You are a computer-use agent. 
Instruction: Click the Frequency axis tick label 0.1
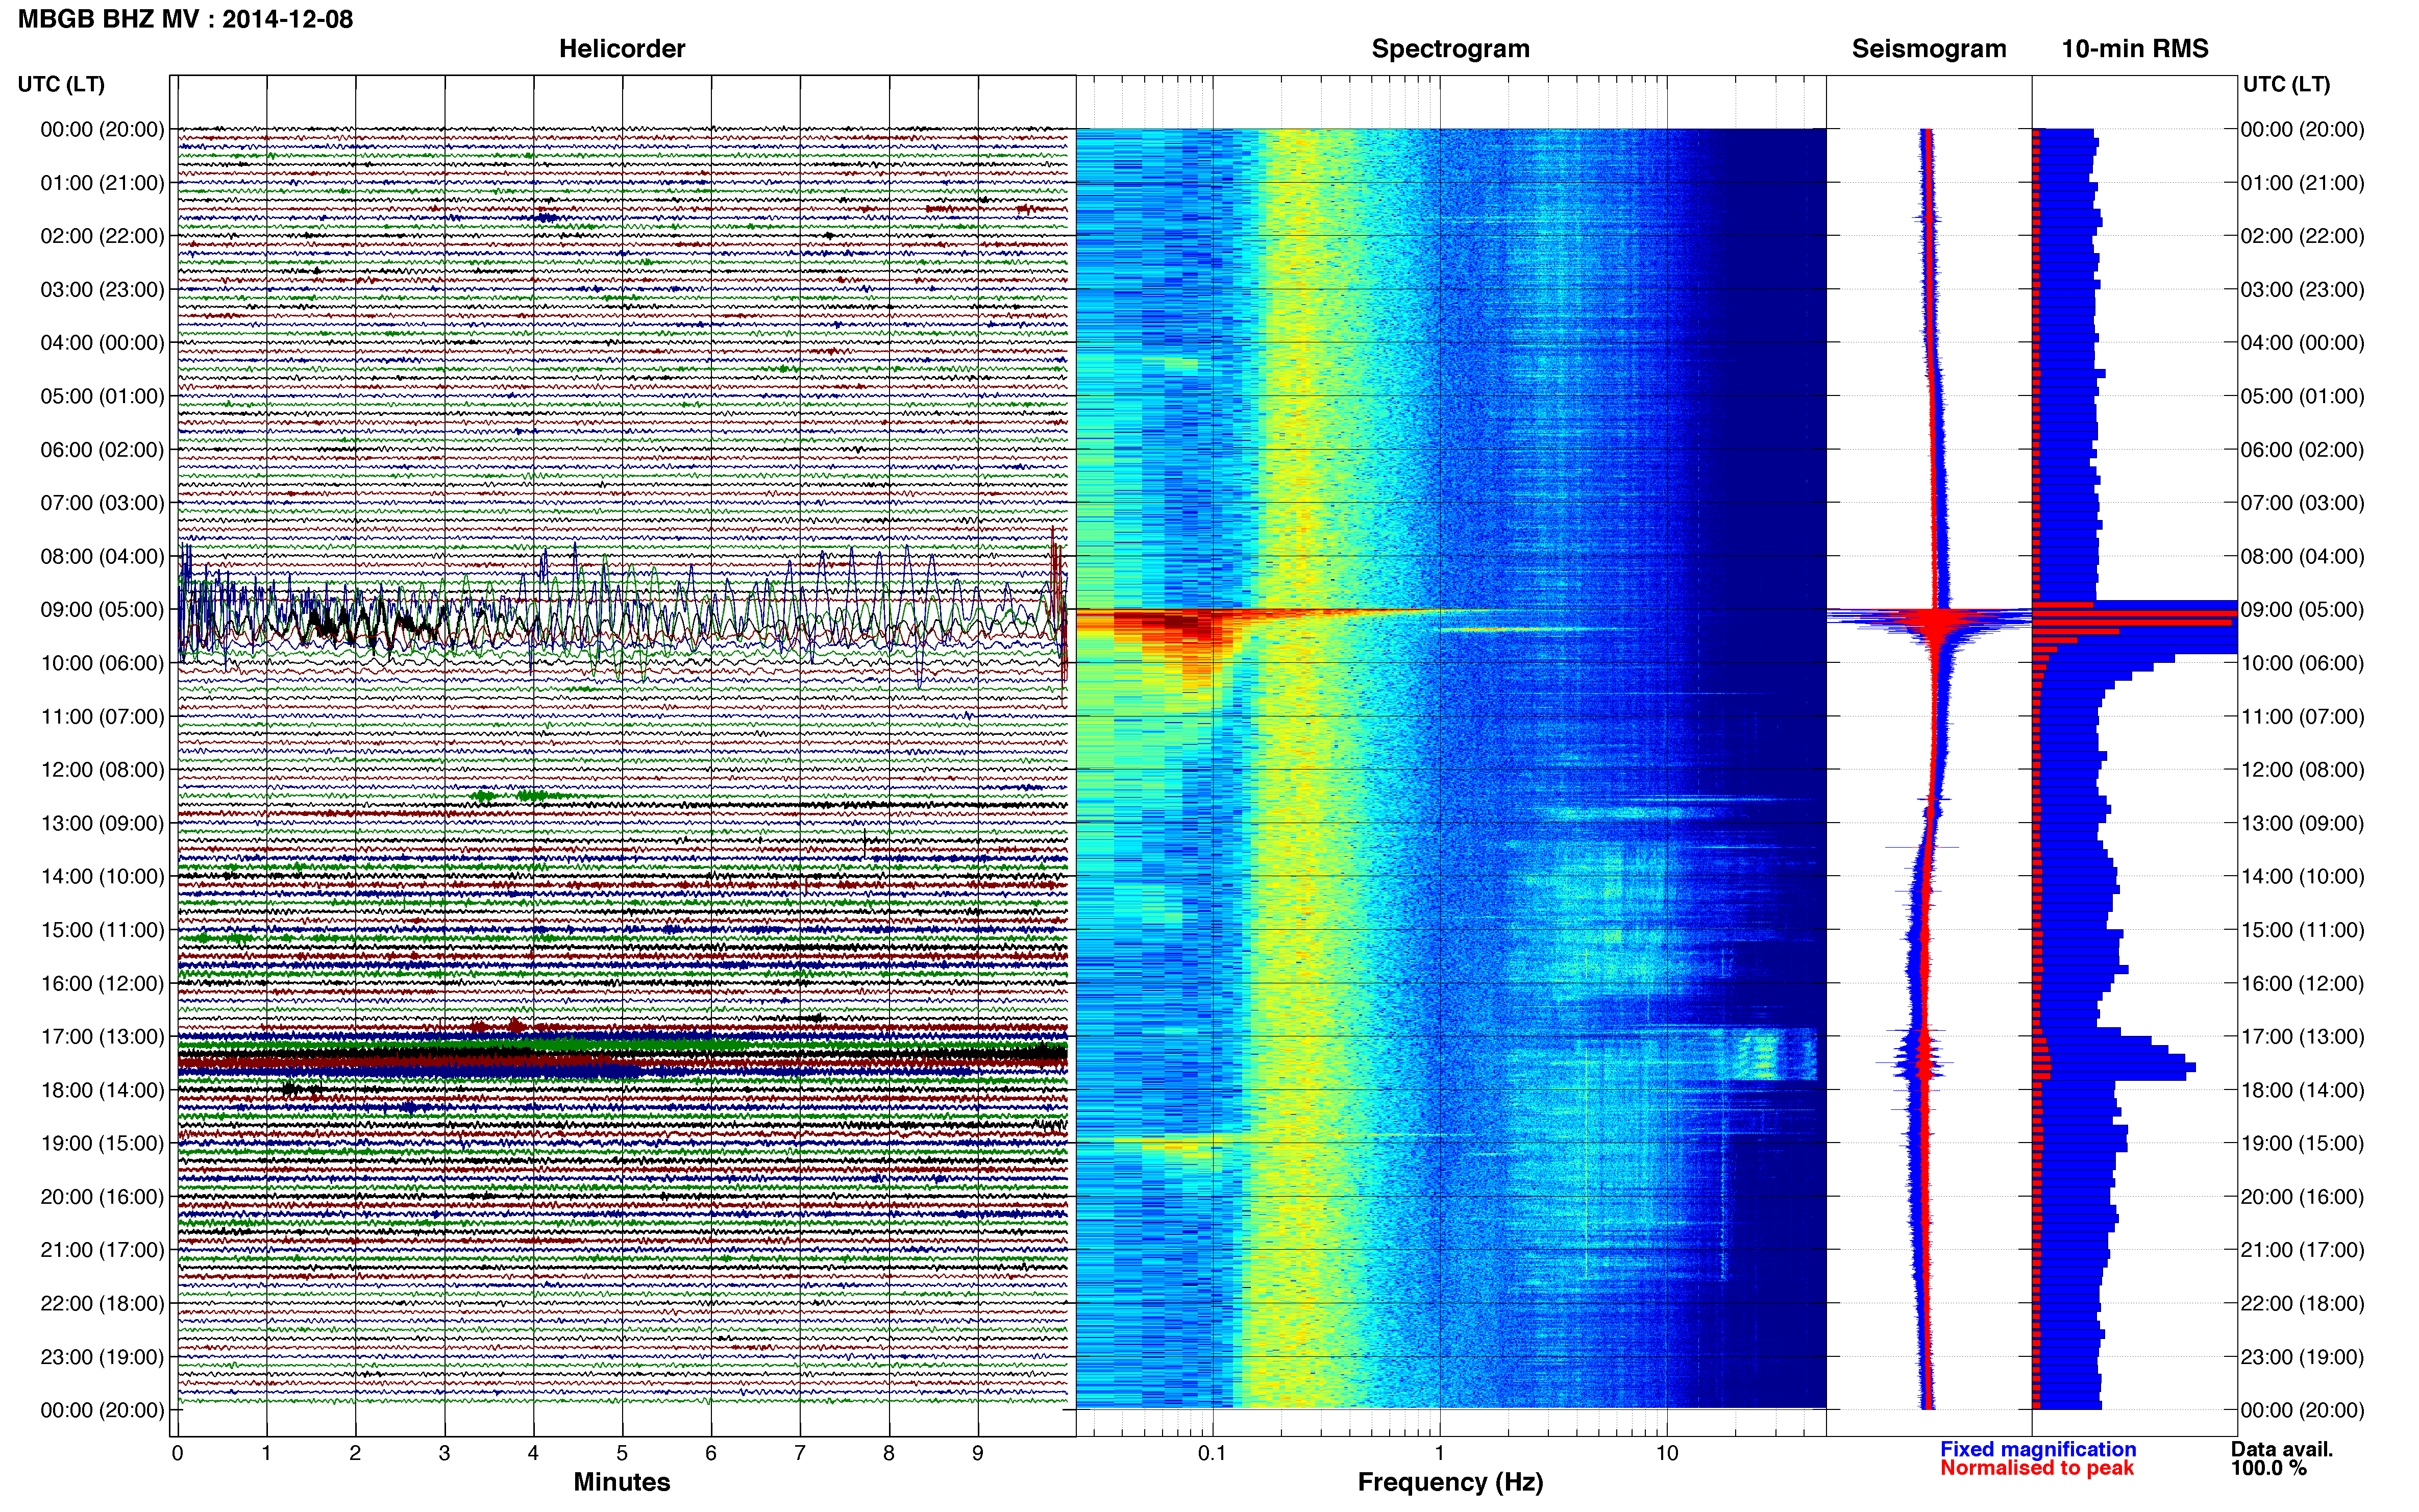coord(1212,1453)
